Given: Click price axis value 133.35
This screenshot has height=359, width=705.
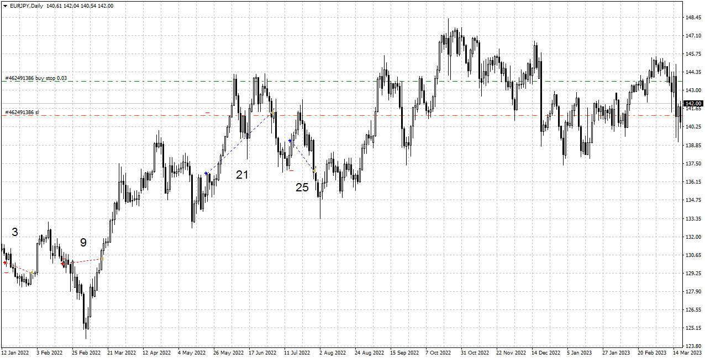Looking at the screenshot, I should click(693, 219).
